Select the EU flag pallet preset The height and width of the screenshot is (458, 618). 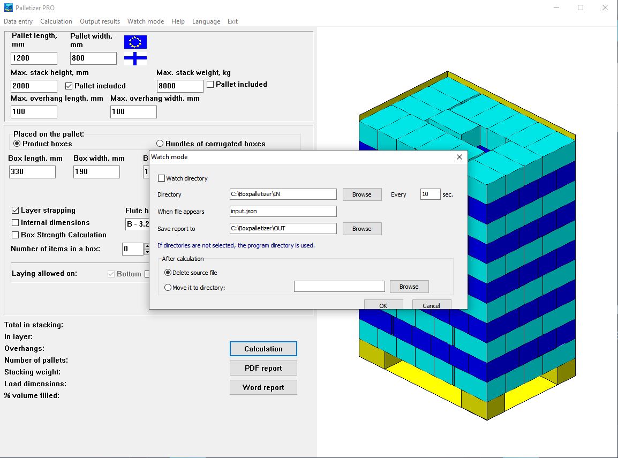(135, 42)
